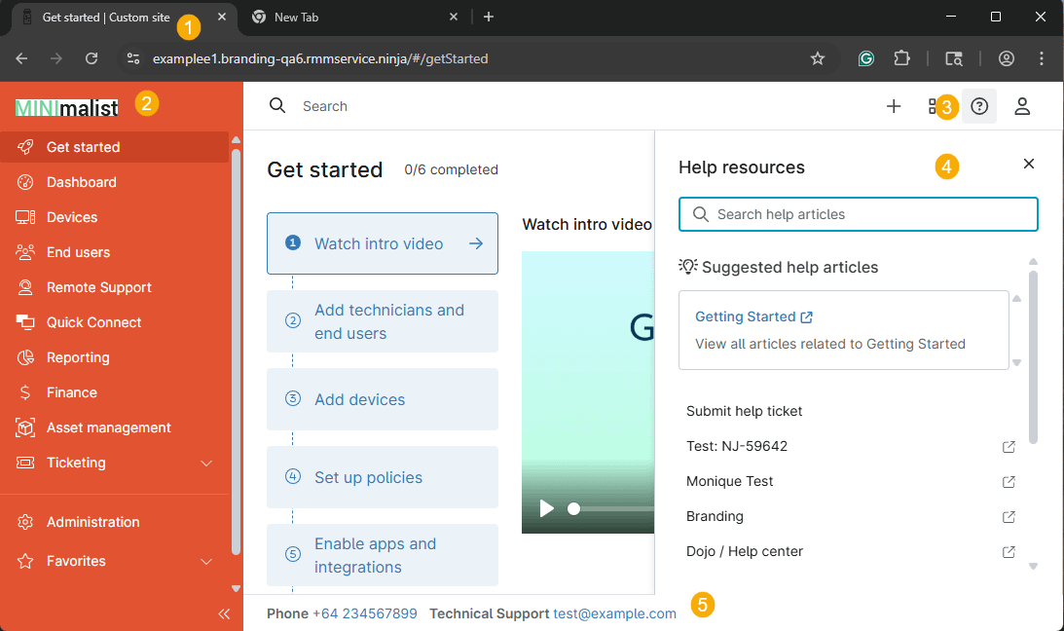Open browser Extensions puzzle icon
This screenshot has width=1064, height=631.
[x=901, y=58]
